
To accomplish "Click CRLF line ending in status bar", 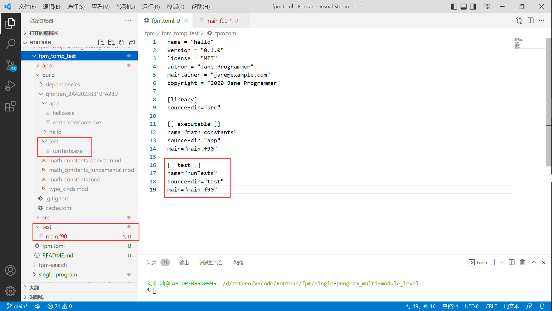I will pyautogui.click(x=491, y=306).
